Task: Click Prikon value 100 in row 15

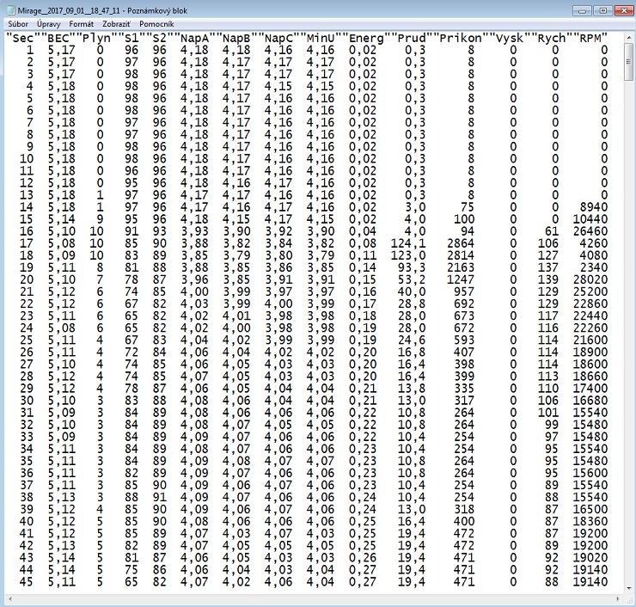Action: (x=464, y=219)
